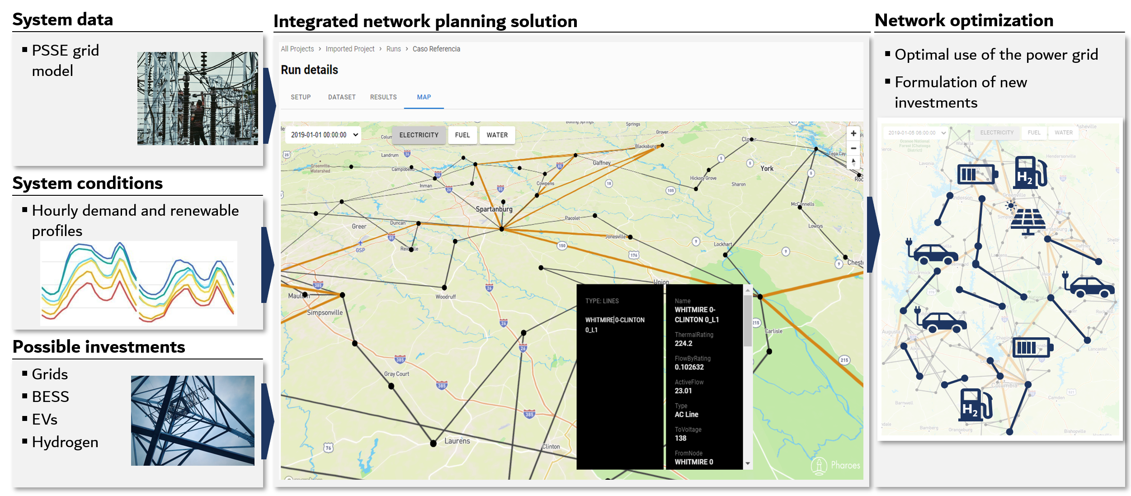Image resolution: width=1131 pixels, height=496 pixels.
Task: Click the map zoom out minus button
Action: 853,148
